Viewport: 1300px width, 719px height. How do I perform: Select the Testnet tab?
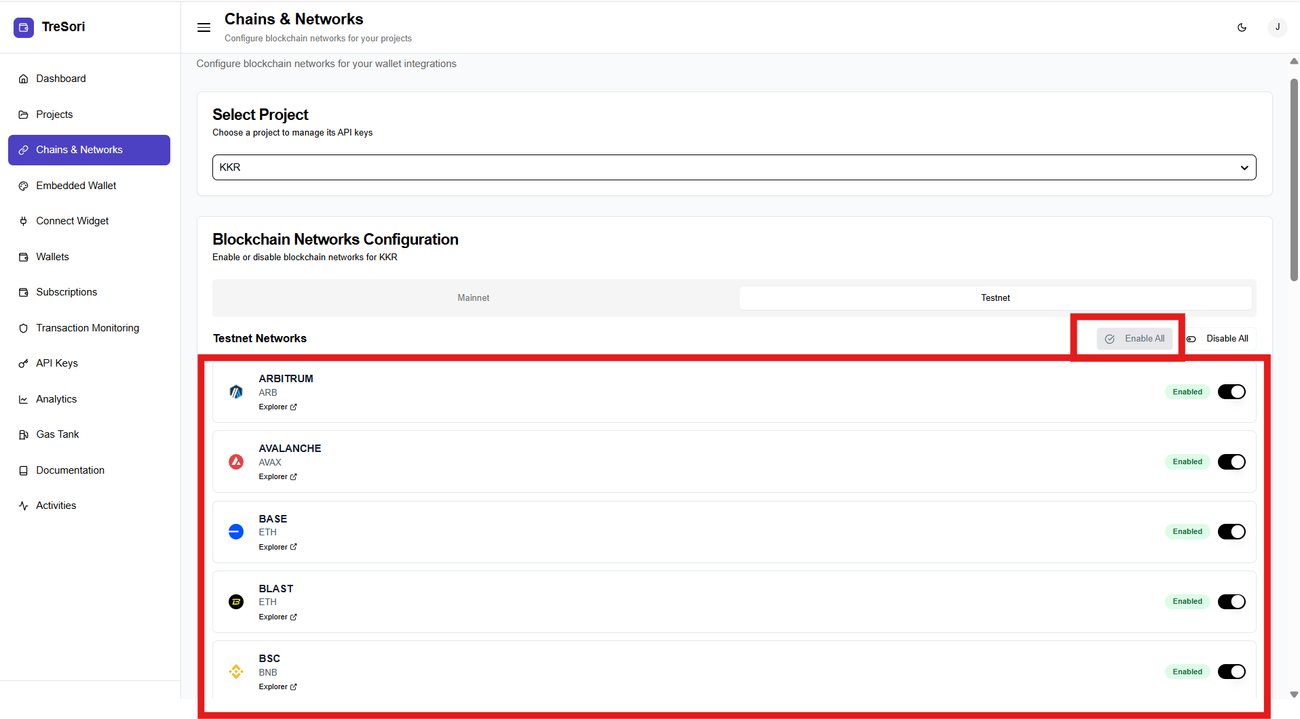pyautogui.click(x=995, y=298)
